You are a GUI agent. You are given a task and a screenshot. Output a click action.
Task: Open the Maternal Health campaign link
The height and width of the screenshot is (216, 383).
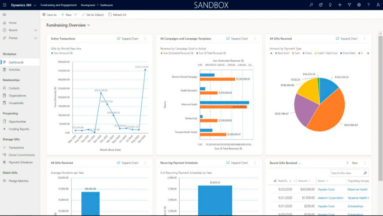357,189
